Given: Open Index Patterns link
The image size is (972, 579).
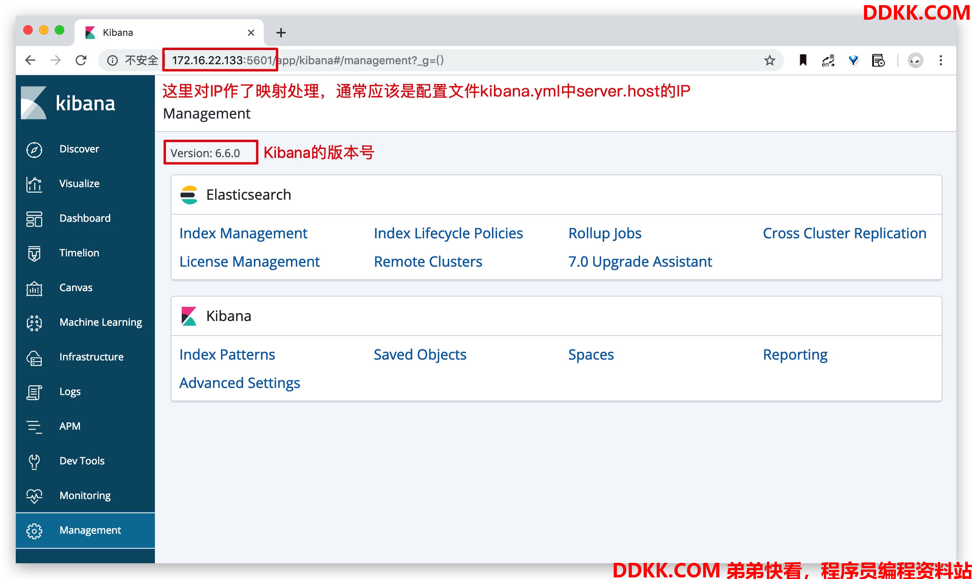Looking at the screenshot, I should point(227,355).
